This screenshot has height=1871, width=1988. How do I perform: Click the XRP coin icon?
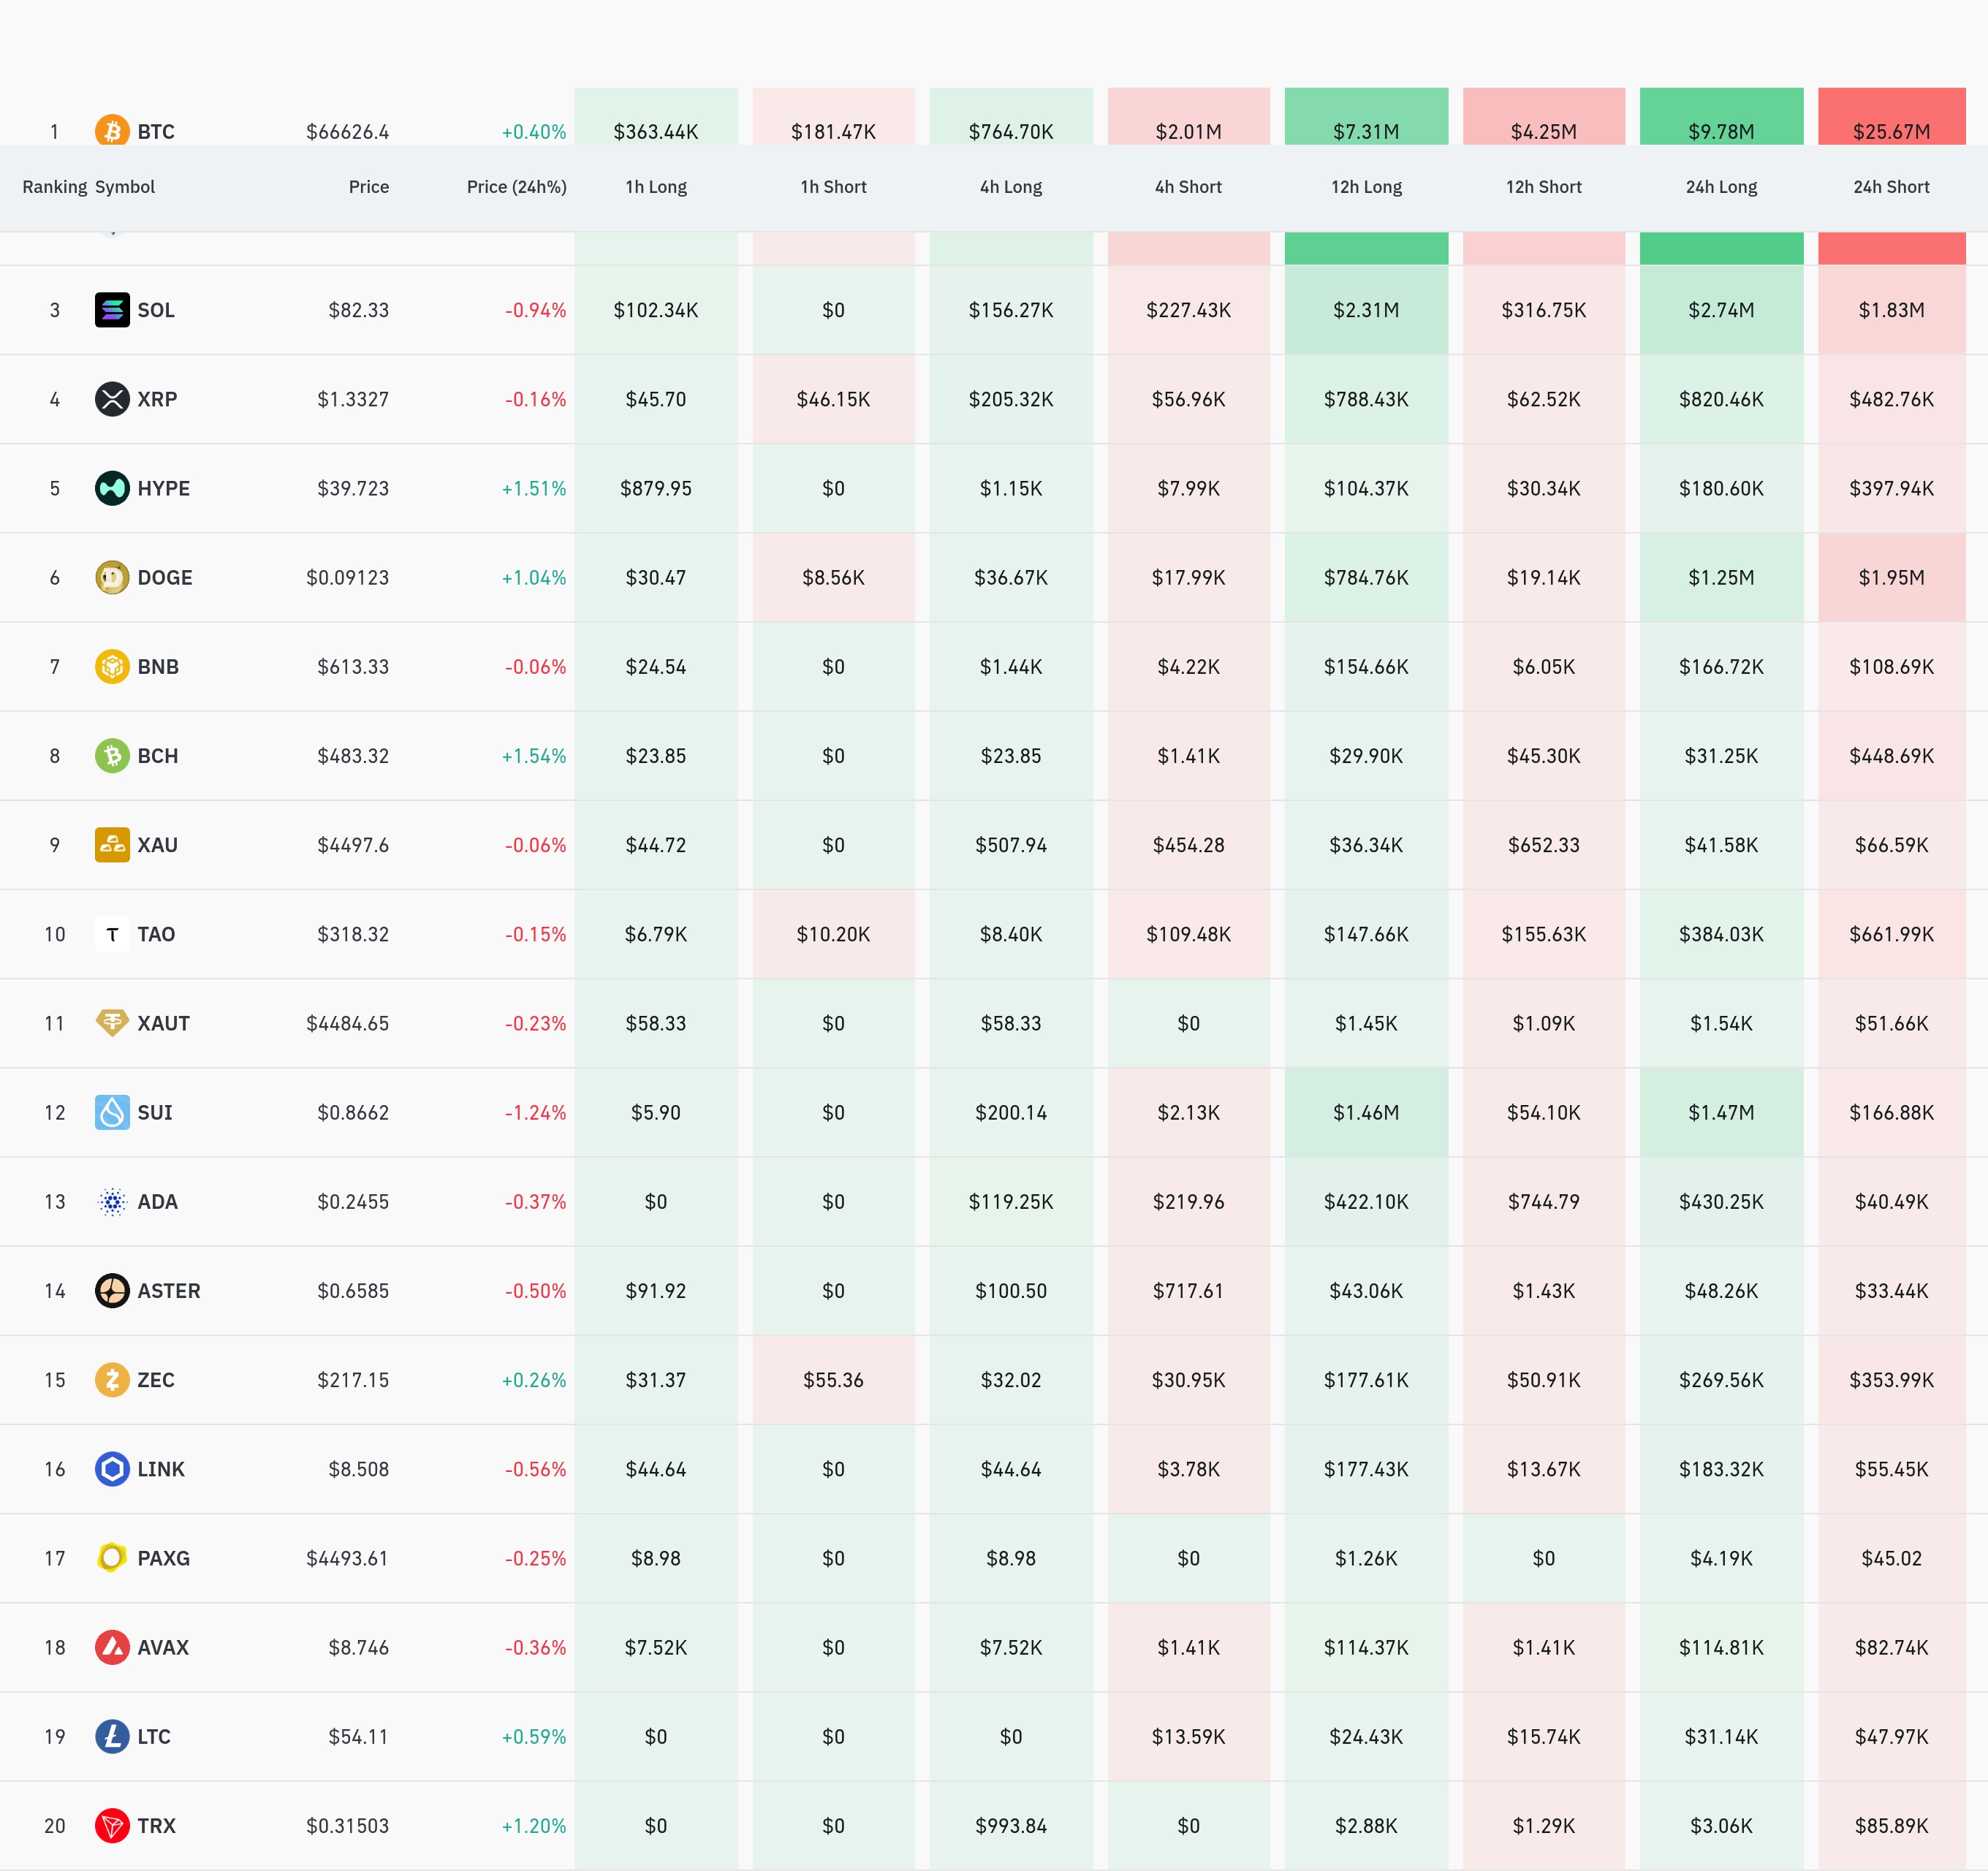(x=112, y=399)
